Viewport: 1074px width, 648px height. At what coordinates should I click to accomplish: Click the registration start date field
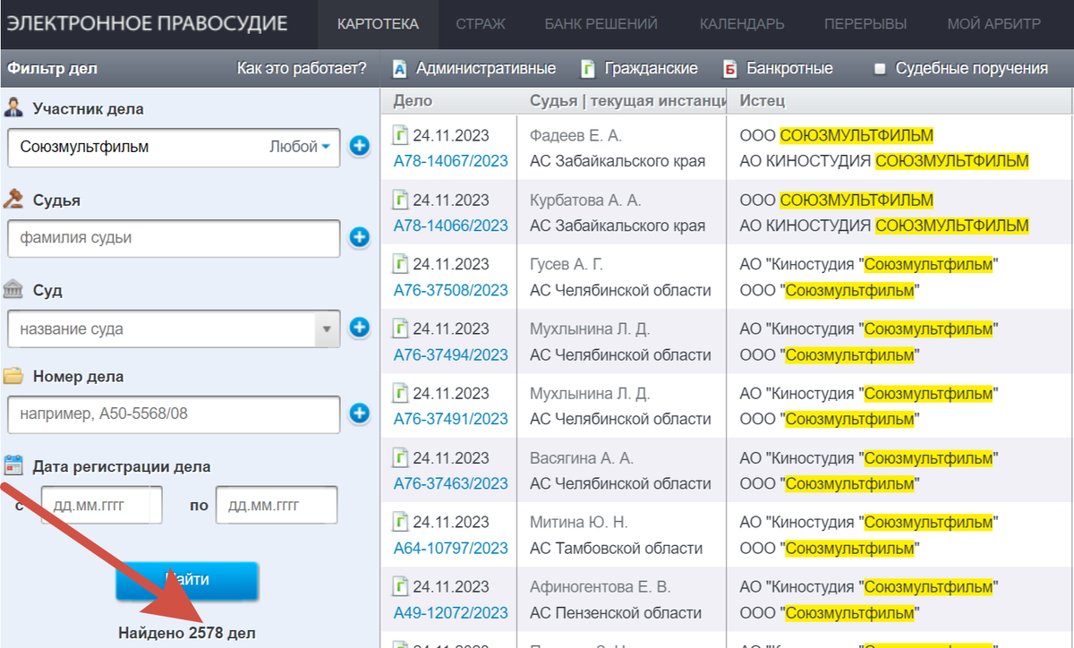coord(101,506)
